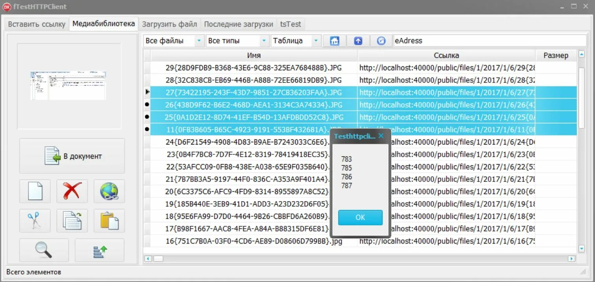Screen dimensions: 595x282
Task: Click the sort with green arrow icon
Action: pos(100,250)
